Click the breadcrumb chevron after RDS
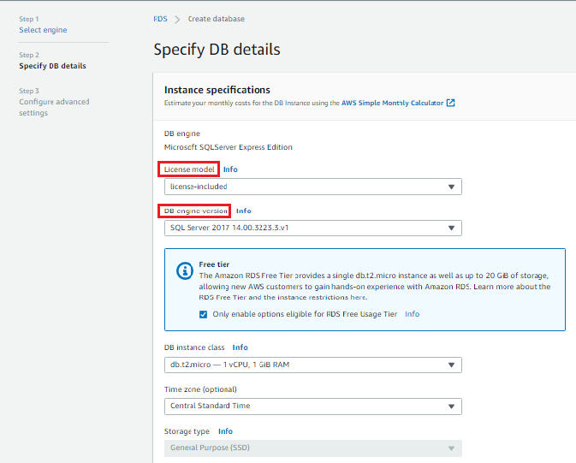The height and width of the screenshot is (463, 576). (177, 19)
